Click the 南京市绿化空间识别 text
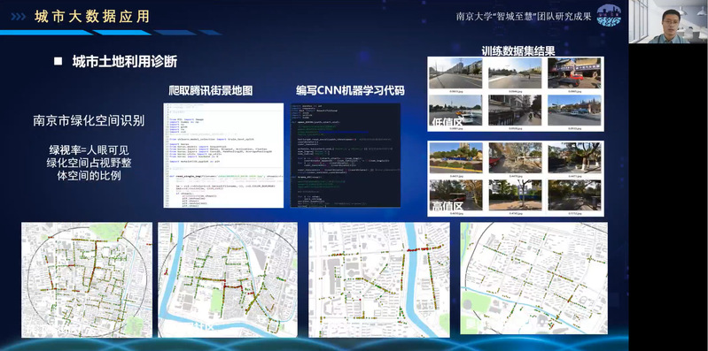 pyautogui.click(x=89, y=121)
